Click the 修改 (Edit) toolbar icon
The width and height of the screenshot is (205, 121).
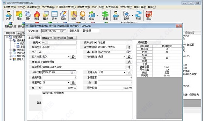(x=63, y=15)
